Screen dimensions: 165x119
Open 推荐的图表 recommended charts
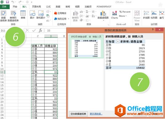pos(75,16)
